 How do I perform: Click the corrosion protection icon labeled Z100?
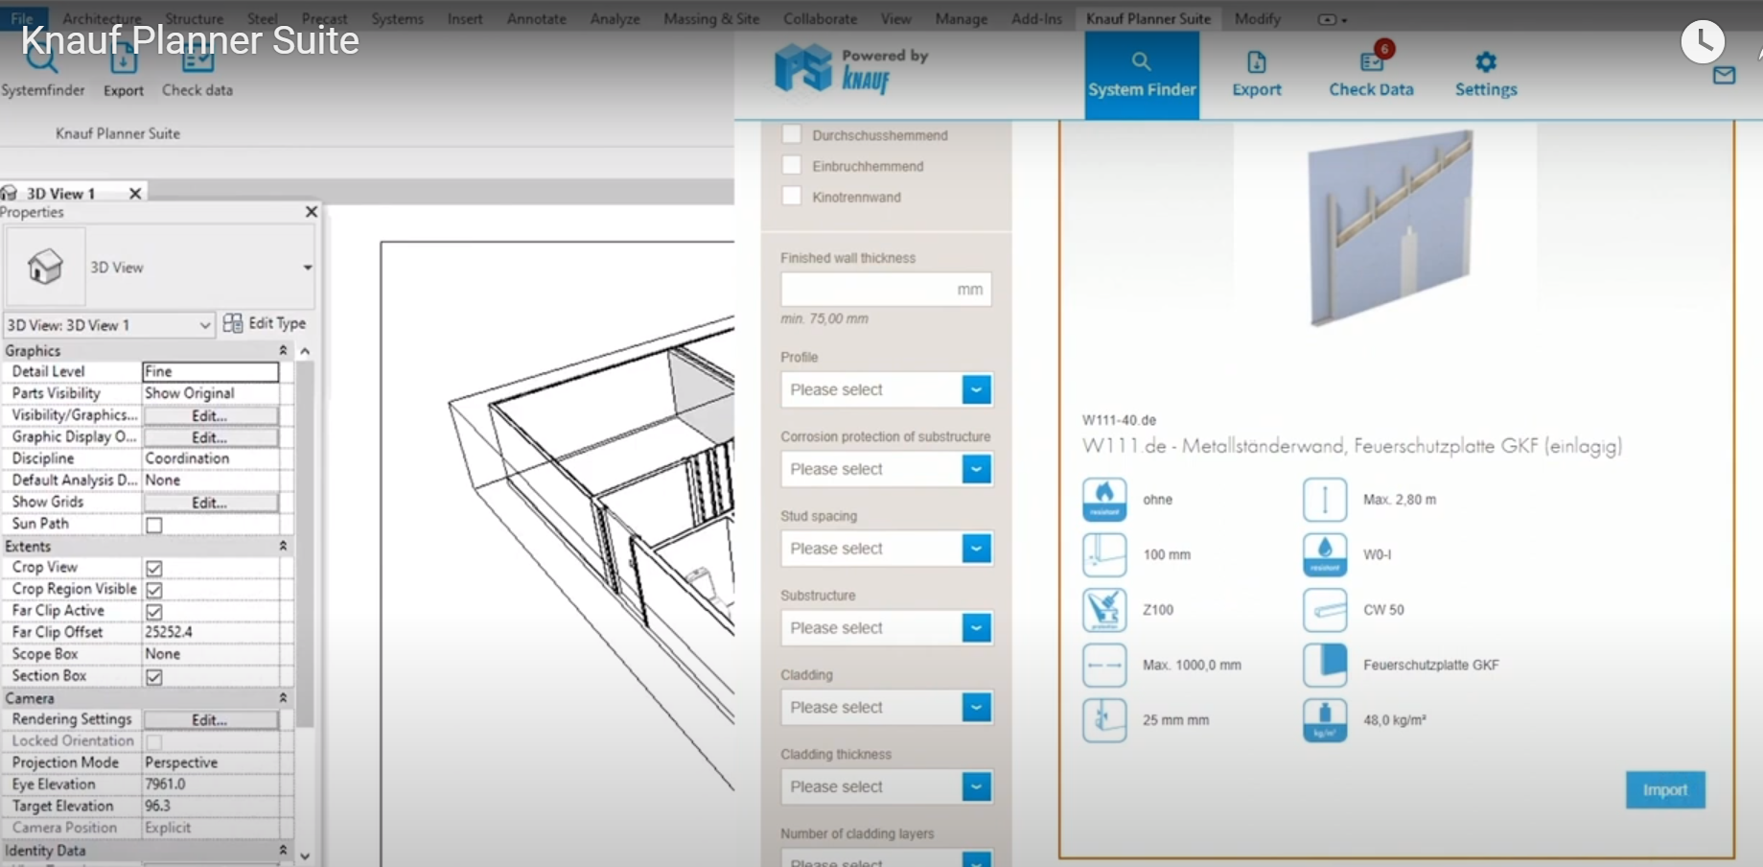click(x=1104, y=610)
